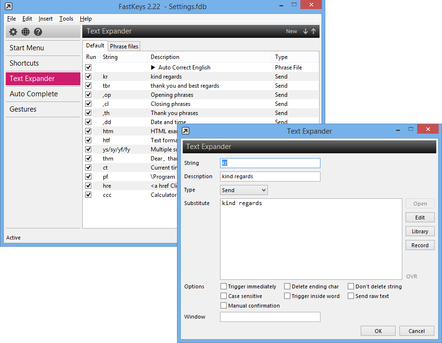Open the Help menu

coord(86,19)
